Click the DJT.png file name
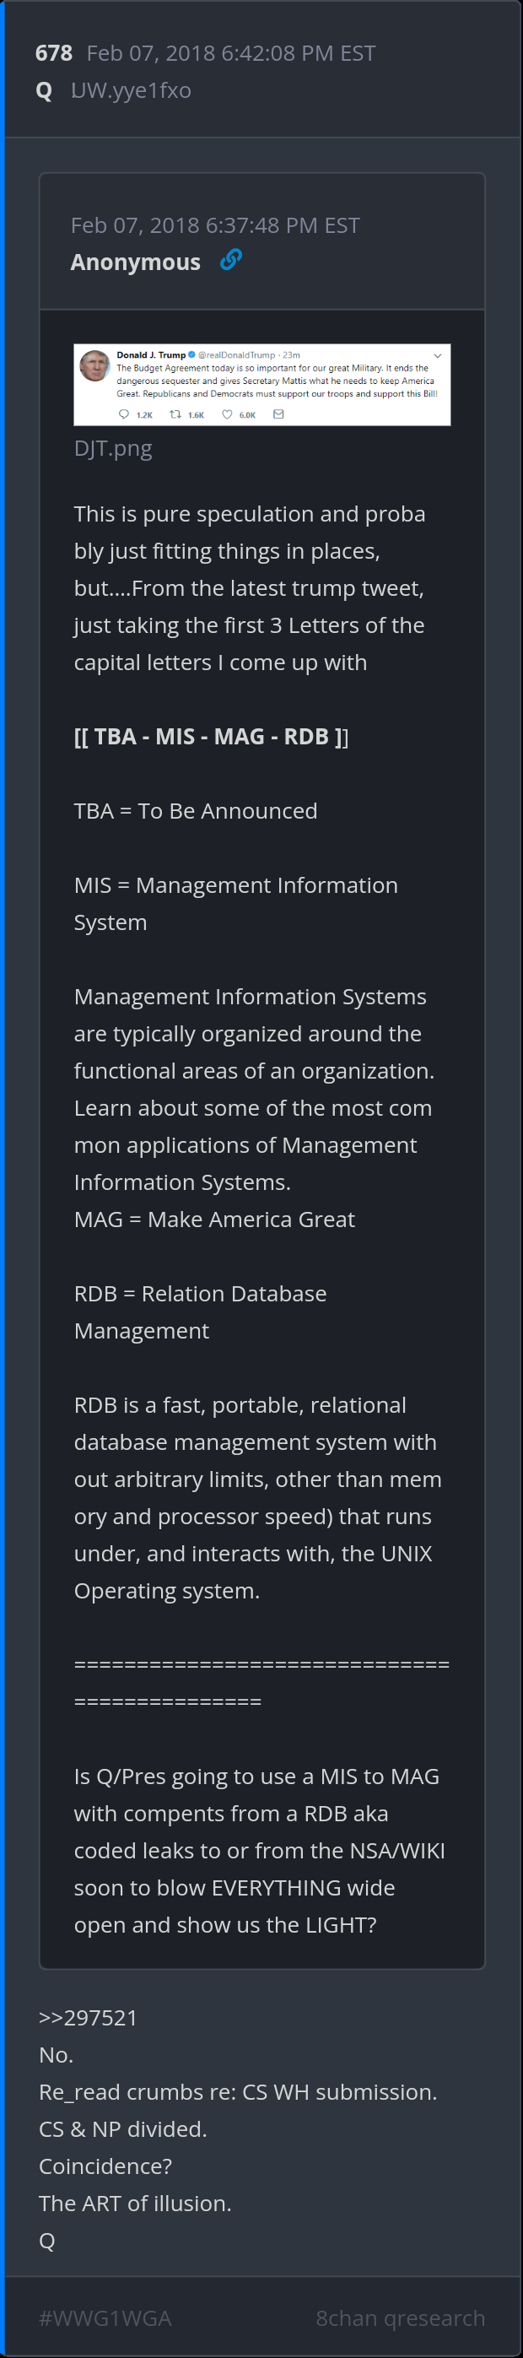Screen dimensions: 523x2358 pos(112,448)
